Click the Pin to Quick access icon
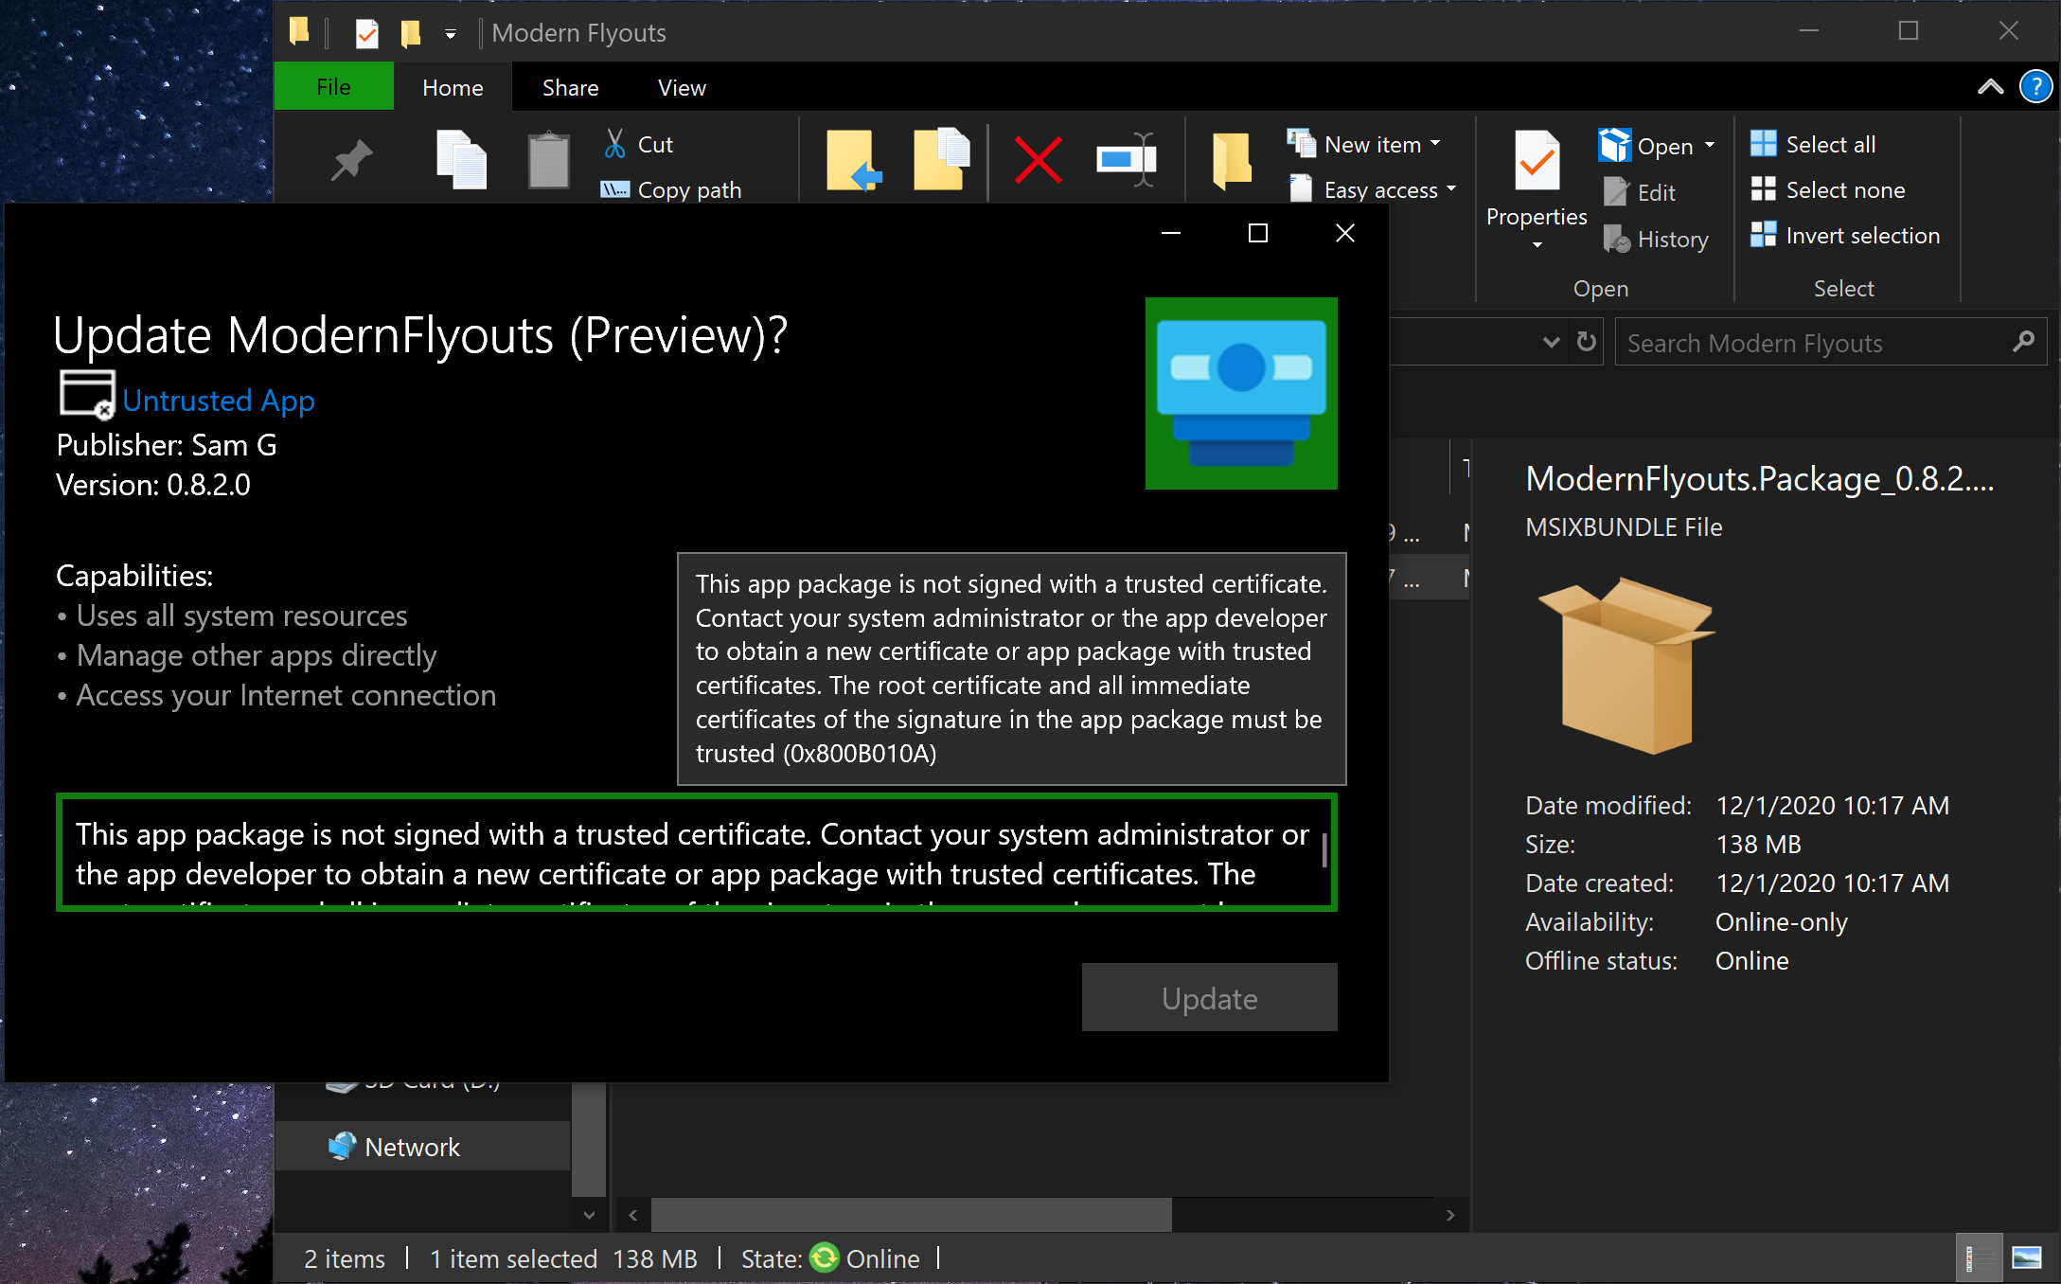 351,159
